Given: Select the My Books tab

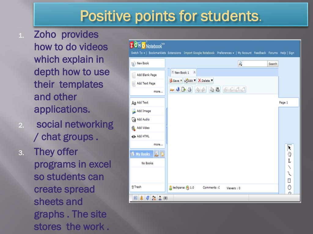Looking at the screenshot, I should click(x=141, y=154).
